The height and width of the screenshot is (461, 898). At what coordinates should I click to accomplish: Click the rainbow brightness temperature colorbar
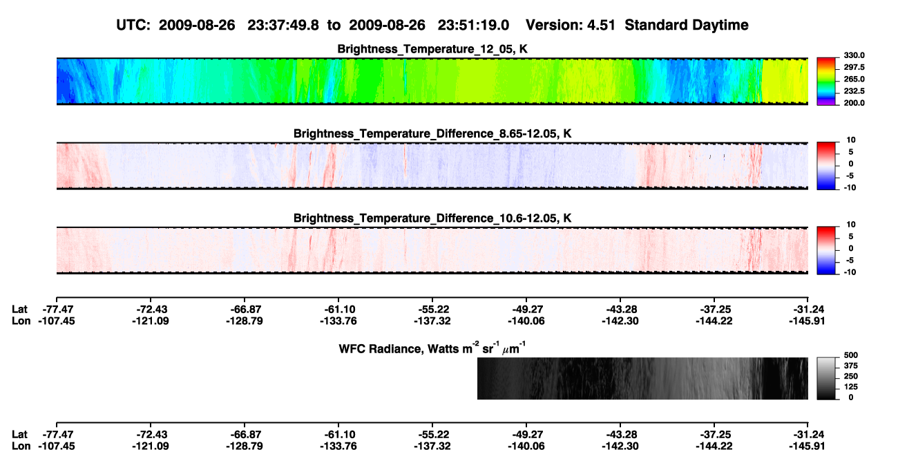(x=827, y=81)
